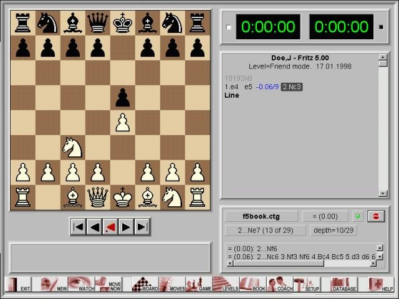Open the MOVES toolbar icon
Screen dimensions: 399x299
(172, 285)
